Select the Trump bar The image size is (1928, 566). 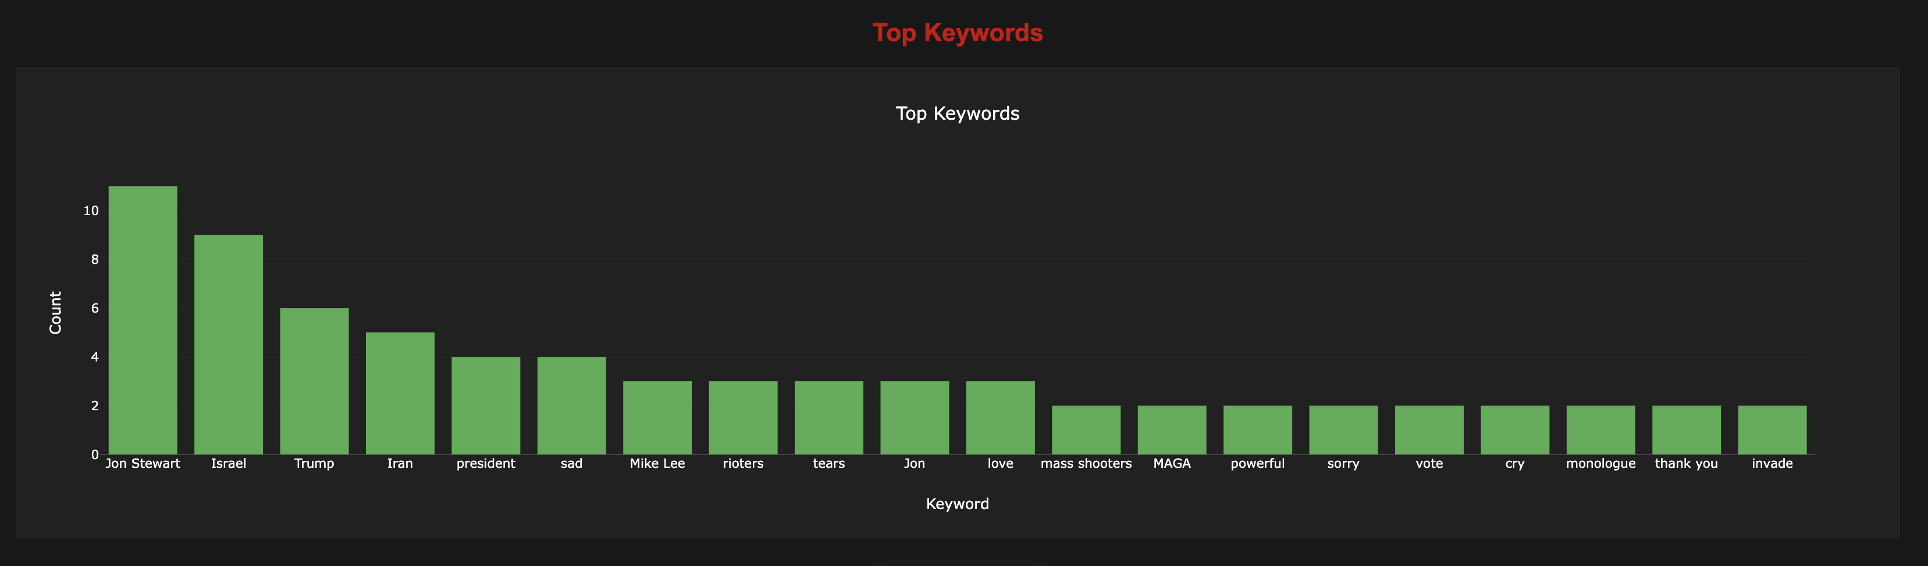pyautogui.click(x=314, y=381)
